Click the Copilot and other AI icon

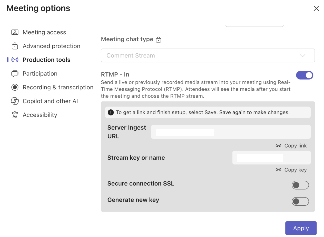pos(15,101)
